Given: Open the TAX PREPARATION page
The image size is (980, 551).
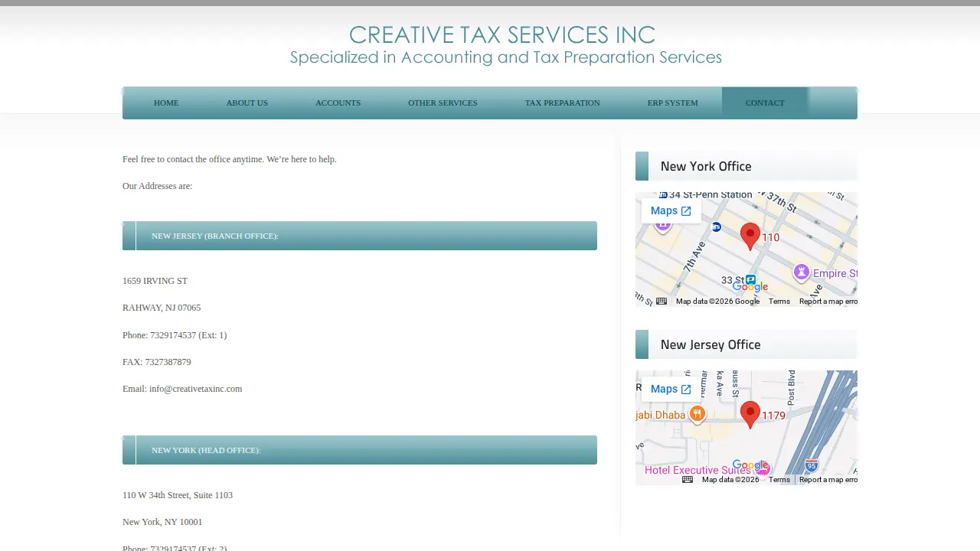Looking at the screenshot, I should [563, 103].
